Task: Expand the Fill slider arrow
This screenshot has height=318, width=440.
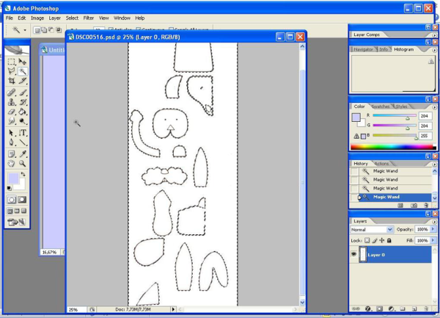Action: click(x=432, y=240)
